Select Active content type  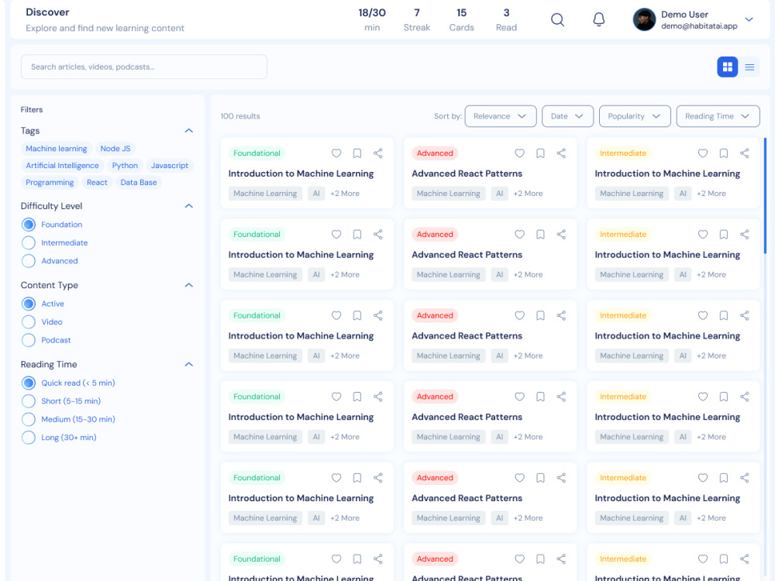click(x=29, y=304)
